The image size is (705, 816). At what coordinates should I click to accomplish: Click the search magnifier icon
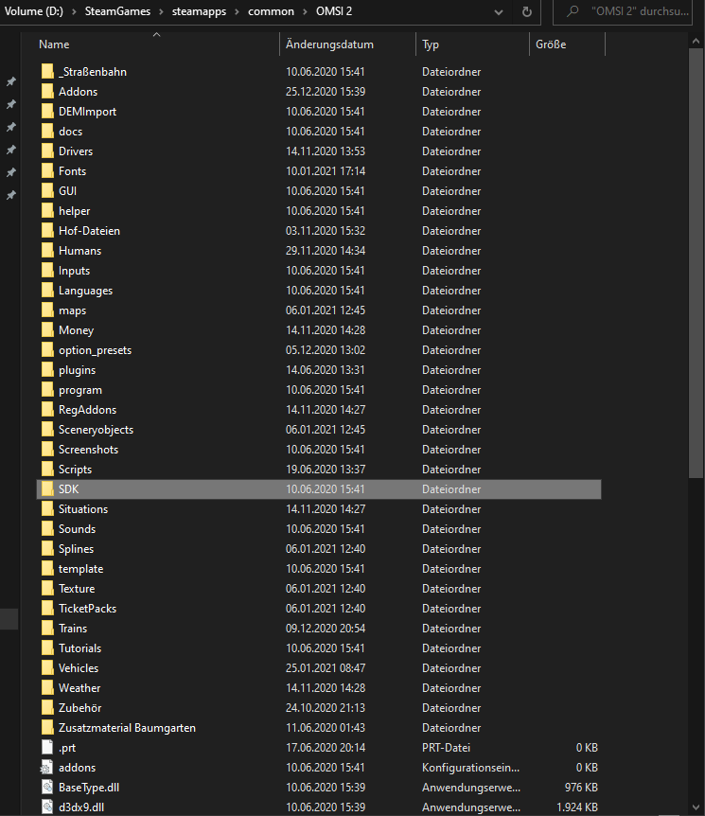573,12
